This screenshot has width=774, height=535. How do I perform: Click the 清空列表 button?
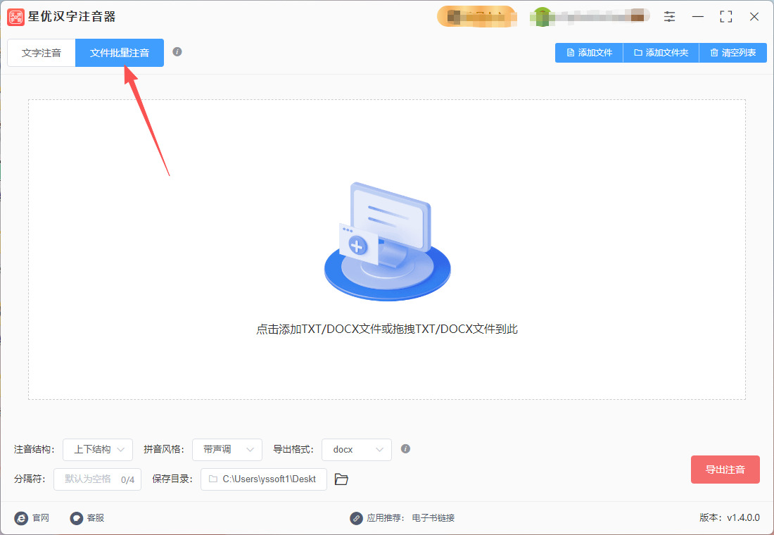click(732, 52)
